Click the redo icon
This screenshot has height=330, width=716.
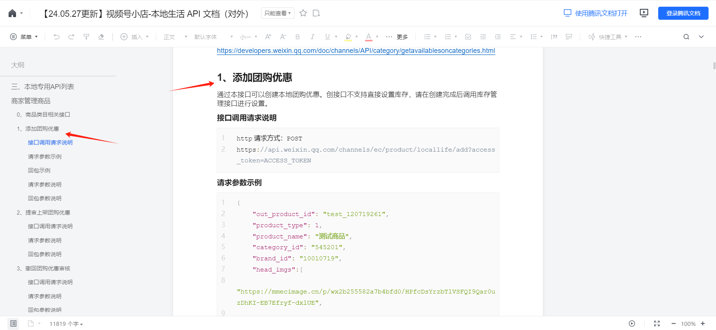coord(71,37)
